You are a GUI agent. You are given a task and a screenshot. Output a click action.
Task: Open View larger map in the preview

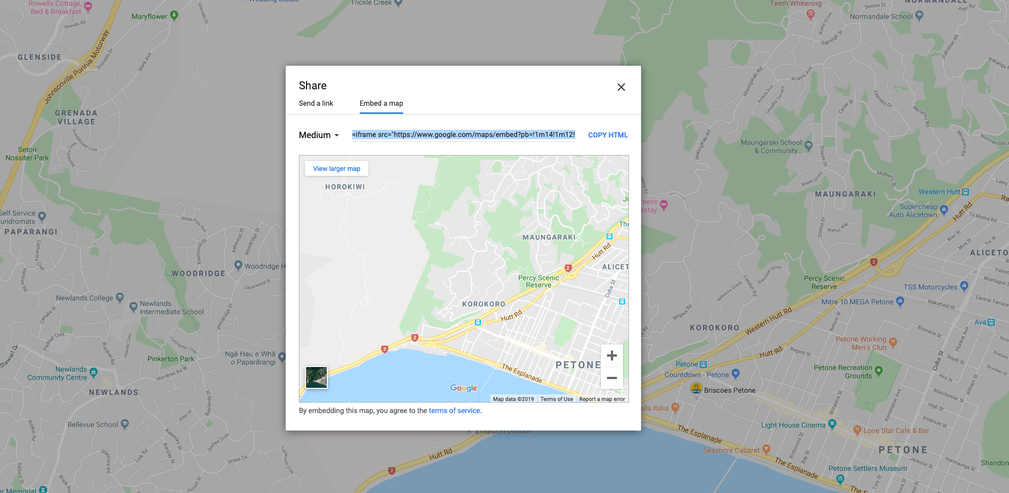[x=337, y=169]
